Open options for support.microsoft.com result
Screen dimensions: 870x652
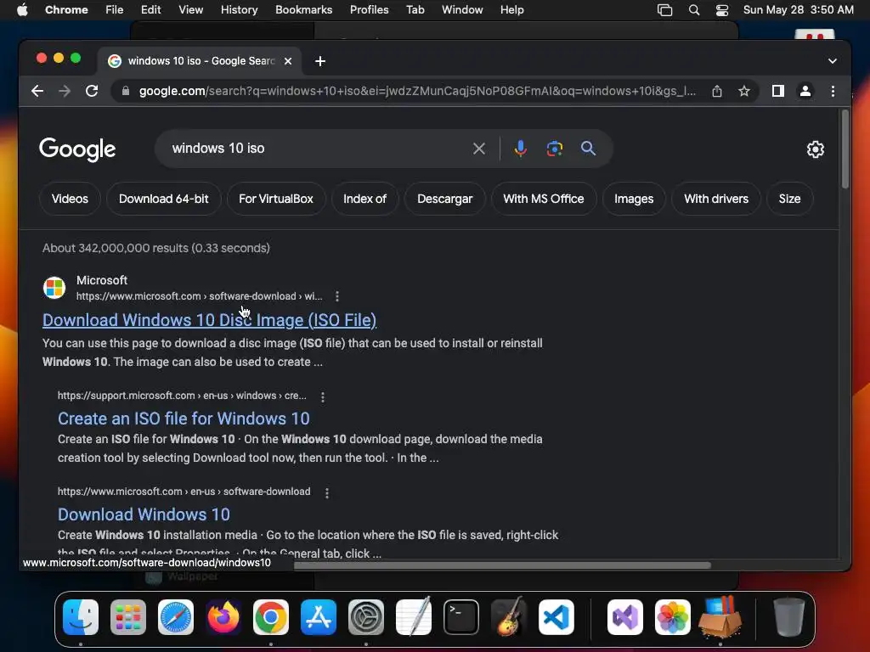point(322,397)
